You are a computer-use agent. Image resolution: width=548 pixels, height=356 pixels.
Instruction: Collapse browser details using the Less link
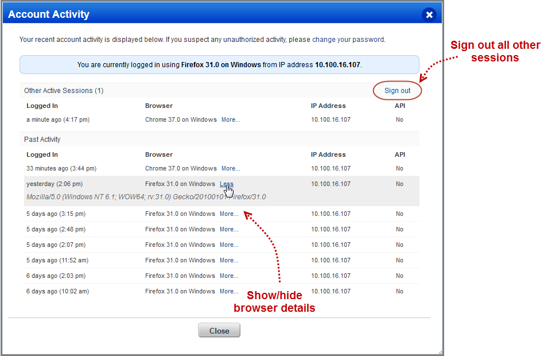click(226, 184)
